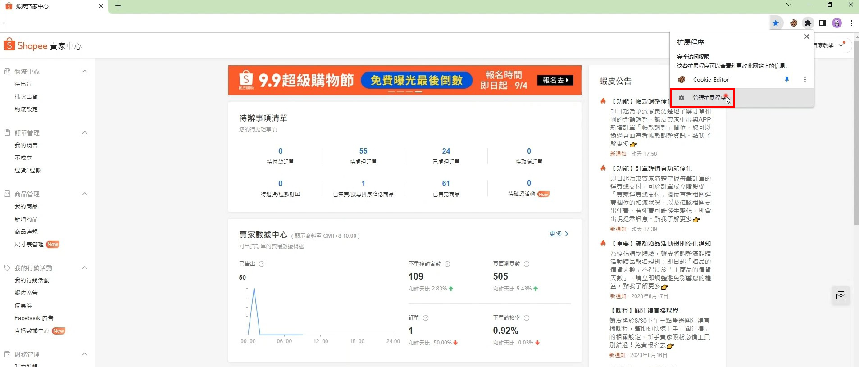
Task: Close the extensions popup with X
Action: tap(807, 36)
